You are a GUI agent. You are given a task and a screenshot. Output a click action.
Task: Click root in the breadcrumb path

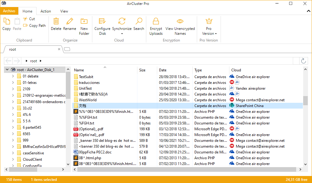coord(34,61)
